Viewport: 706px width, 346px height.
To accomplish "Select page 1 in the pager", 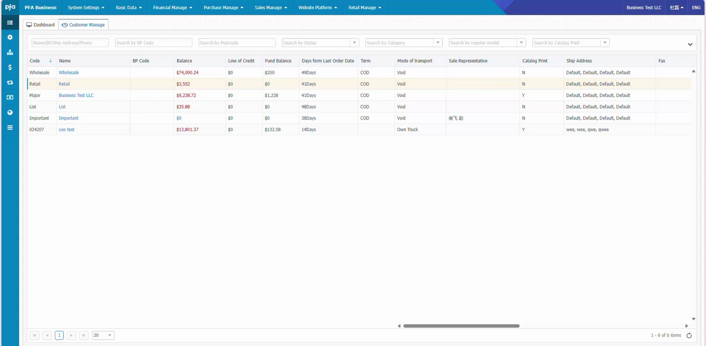I will [x=59, y=335].
